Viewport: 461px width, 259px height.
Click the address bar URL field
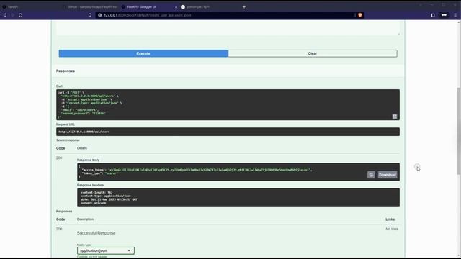click(226, 15)
